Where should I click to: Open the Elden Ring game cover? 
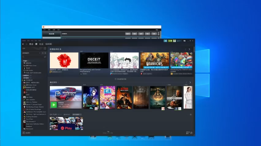point(158,97)
